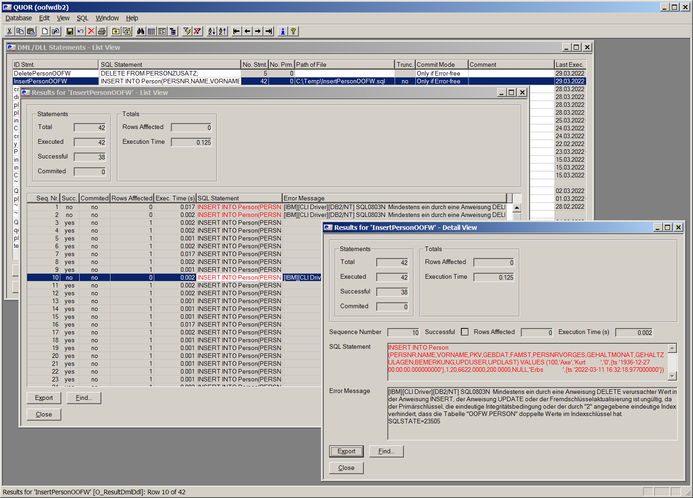Image resolution: width=693 pixels, height=498 pixels.
Task: Delete with the red X toolbar icon
Action: tap(91, 31)
